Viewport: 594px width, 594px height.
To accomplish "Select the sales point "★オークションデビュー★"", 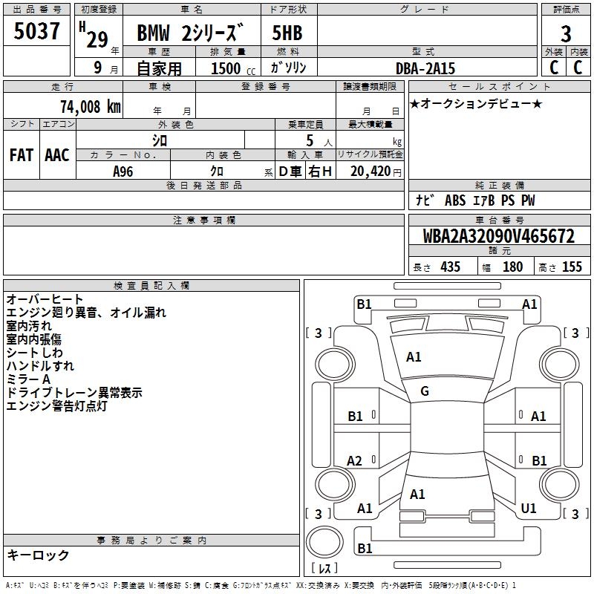I will (x=476, y=103).
